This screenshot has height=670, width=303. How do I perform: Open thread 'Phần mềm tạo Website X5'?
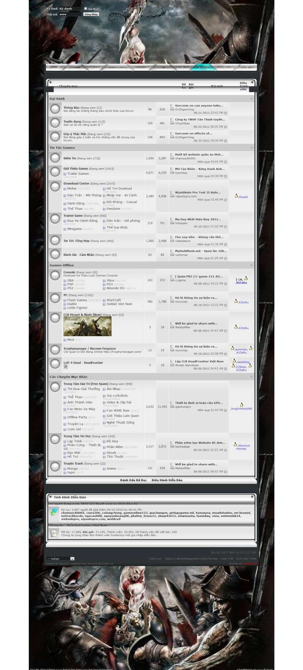pyautogui.click(x=200, y=443)
